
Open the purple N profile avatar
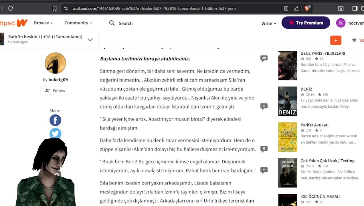click(x=341, y=23)
